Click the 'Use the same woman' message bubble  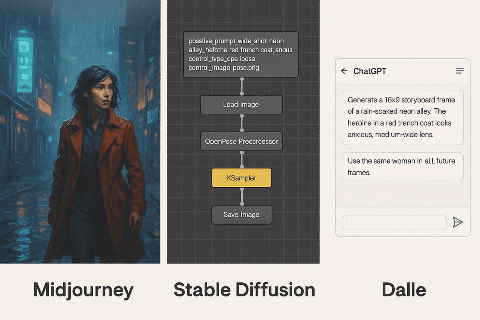point(402,166)
